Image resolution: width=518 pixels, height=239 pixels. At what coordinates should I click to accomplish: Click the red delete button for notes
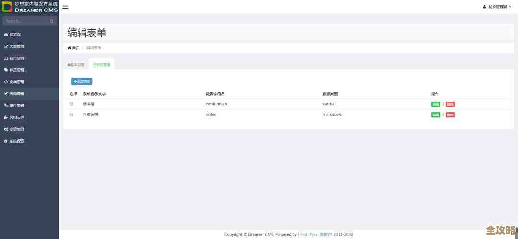[x=450, y=115]
